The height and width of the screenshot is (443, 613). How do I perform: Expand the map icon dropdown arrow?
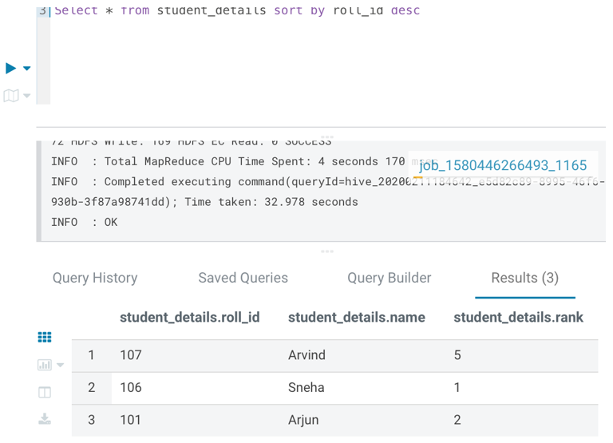[x=27, y=96]
